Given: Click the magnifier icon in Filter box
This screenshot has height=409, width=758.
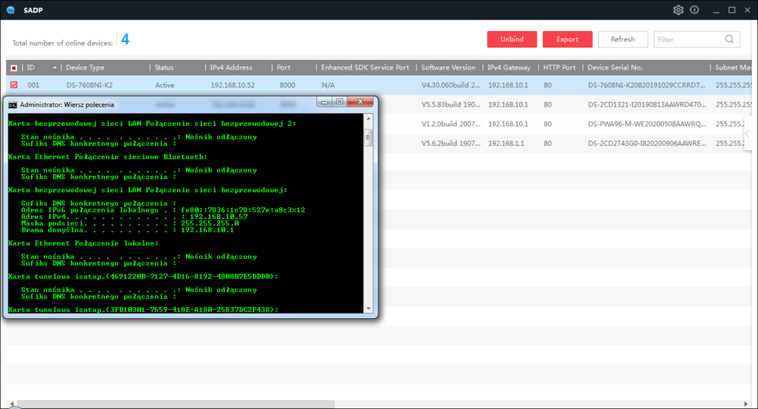Looking at the screenshot, I should click(x=729, y=39).
